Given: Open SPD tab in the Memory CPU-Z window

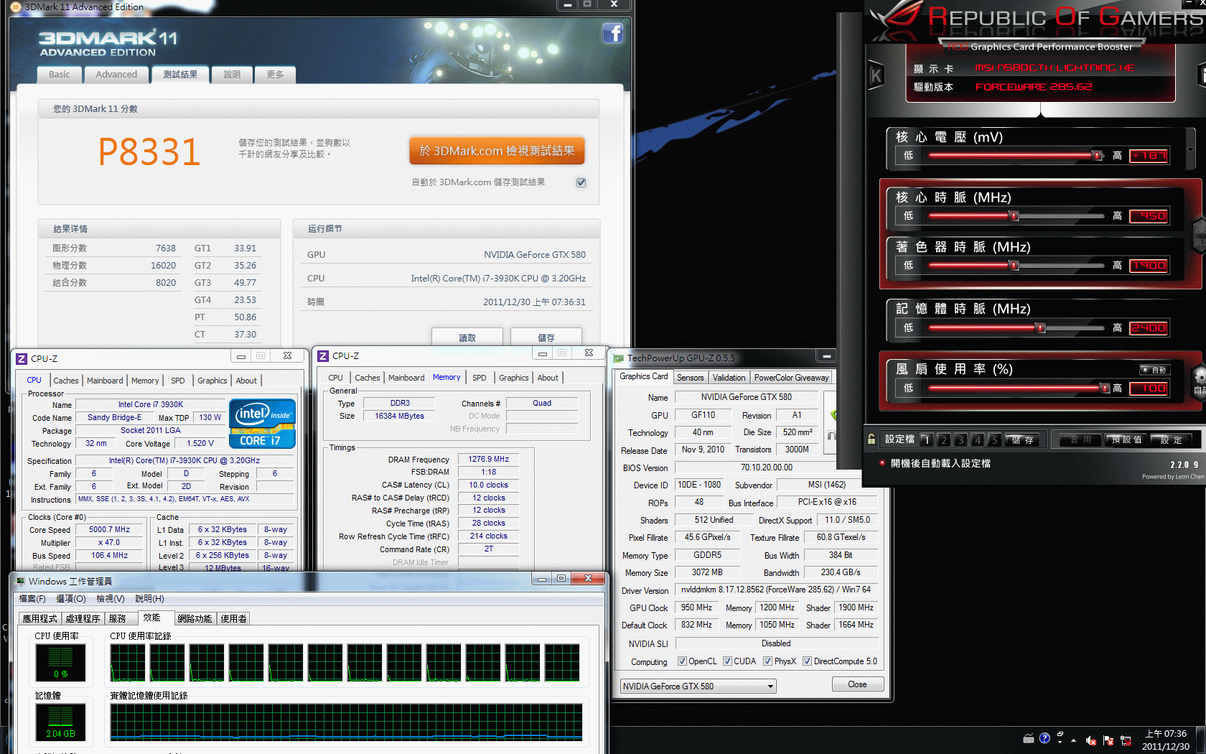Looking at the screenshot, I should pyautogui.click(x=480, y=378).
